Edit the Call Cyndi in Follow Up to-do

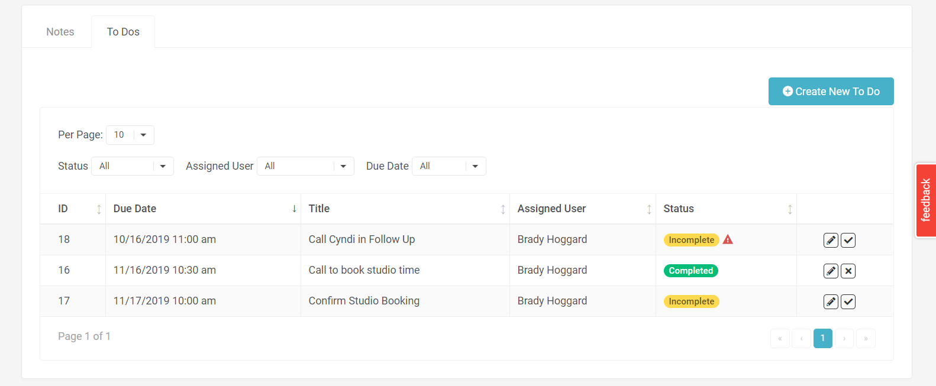click(831, 240)
